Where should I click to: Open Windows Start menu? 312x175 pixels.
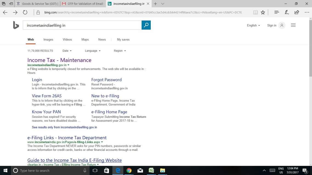pyautogui.click(x=5, y=170)
